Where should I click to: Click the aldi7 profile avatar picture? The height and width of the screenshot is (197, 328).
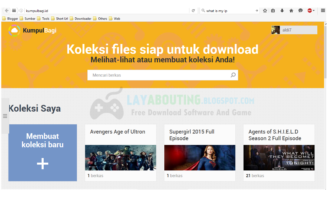point(275,30)
